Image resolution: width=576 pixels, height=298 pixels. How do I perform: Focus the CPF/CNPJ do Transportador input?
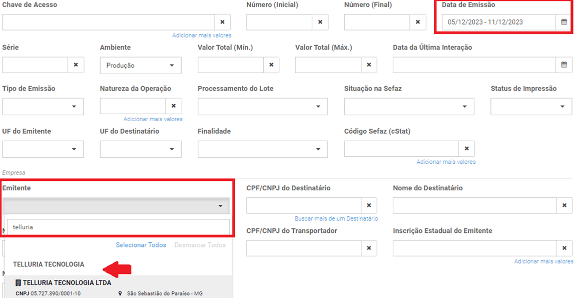coord(304,248)
